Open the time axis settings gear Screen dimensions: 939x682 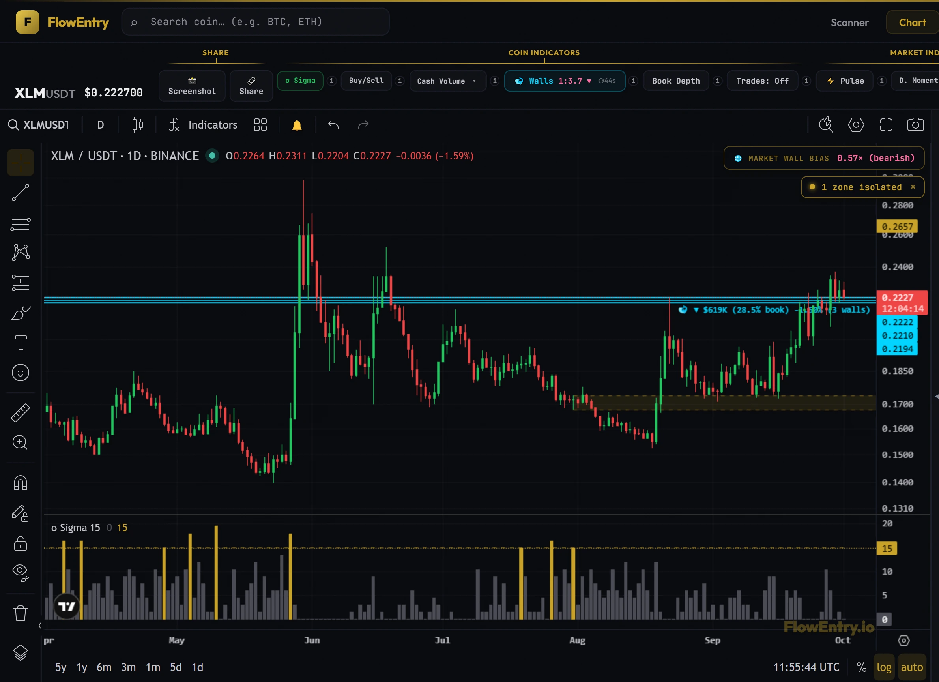904,641
